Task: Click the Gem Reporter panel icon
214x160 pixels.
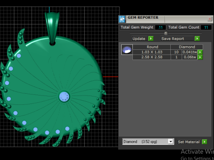Action: (122, 19)
